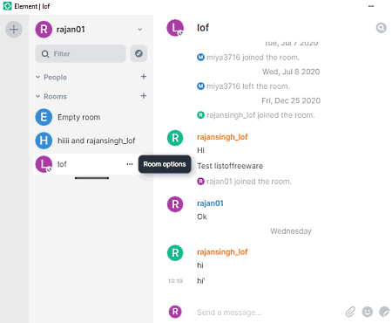This screenshot has width=392, height=323.
Task: Open the lof room avatar in header
Action: (x=175, y=28)
